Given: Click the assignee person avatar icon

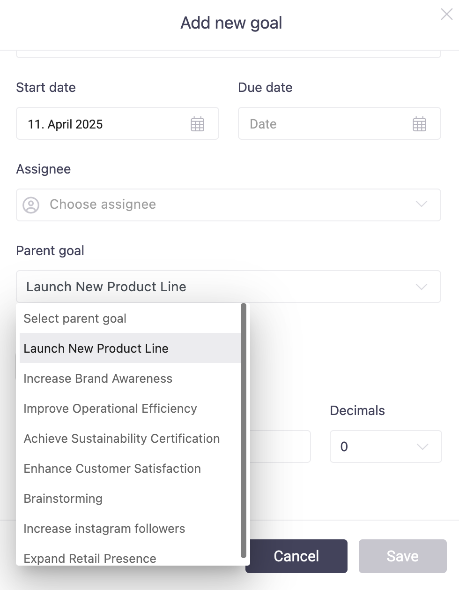Looking at the screenshot, I should 31,205.
